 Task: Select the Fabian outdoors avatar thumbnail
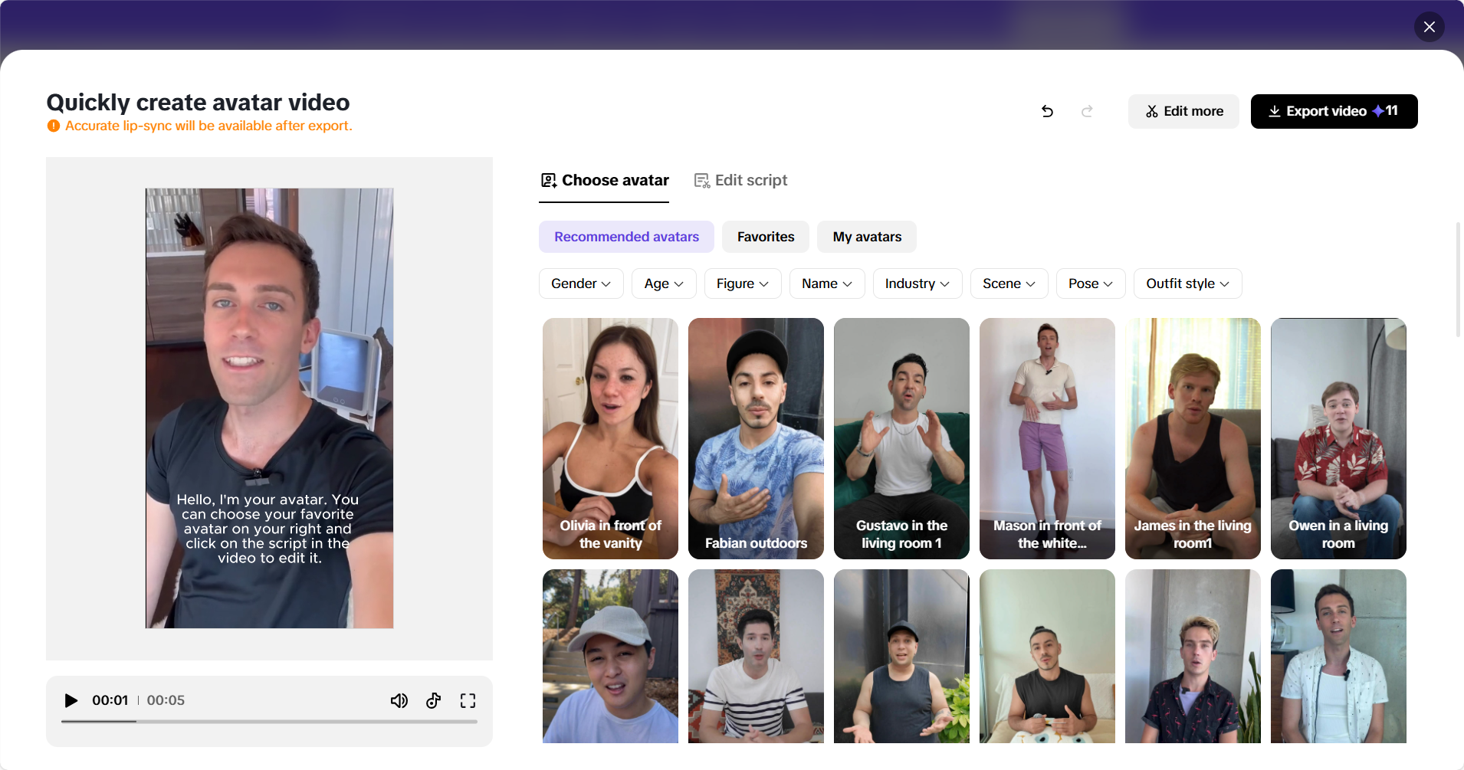[755, 438]
